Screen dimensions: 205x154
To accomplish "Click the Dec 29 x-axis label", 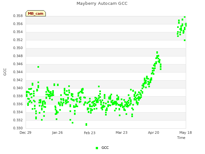I will [x=25, y=133].
